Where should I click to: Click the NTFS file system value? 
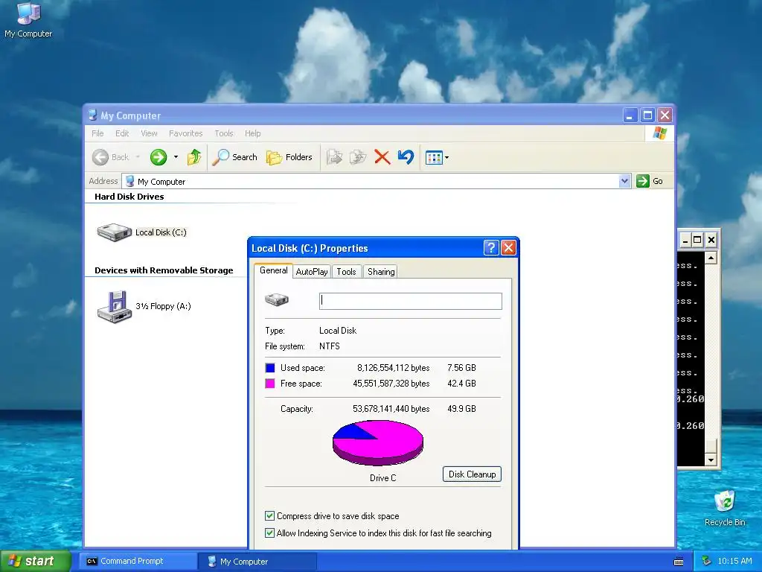[330, 346]
